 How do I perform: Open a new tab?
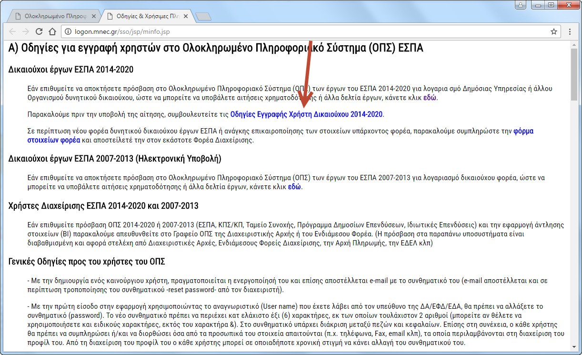pos(203,17)
